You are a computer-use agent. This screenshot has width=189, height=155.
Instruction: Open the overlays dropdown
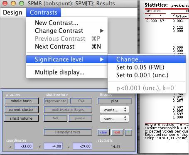click(x=114, y=110)
